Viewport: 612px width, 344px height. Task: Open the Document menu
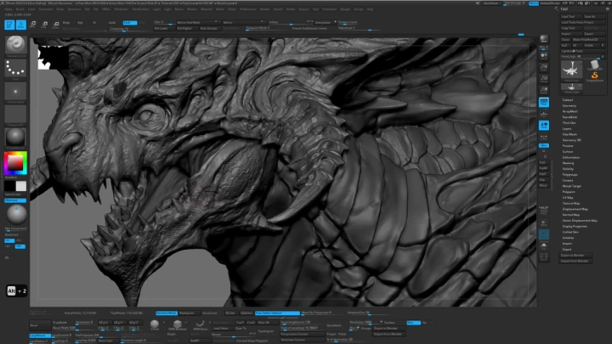coord(46,9)
